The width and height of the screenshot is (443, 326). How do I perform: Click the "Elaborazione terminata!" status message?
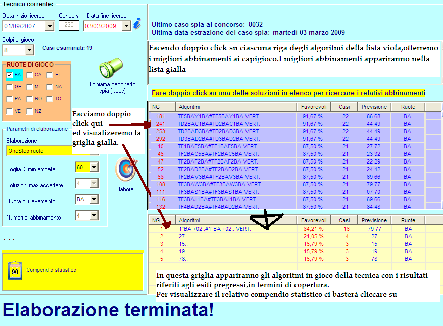(x=108, y=310)
